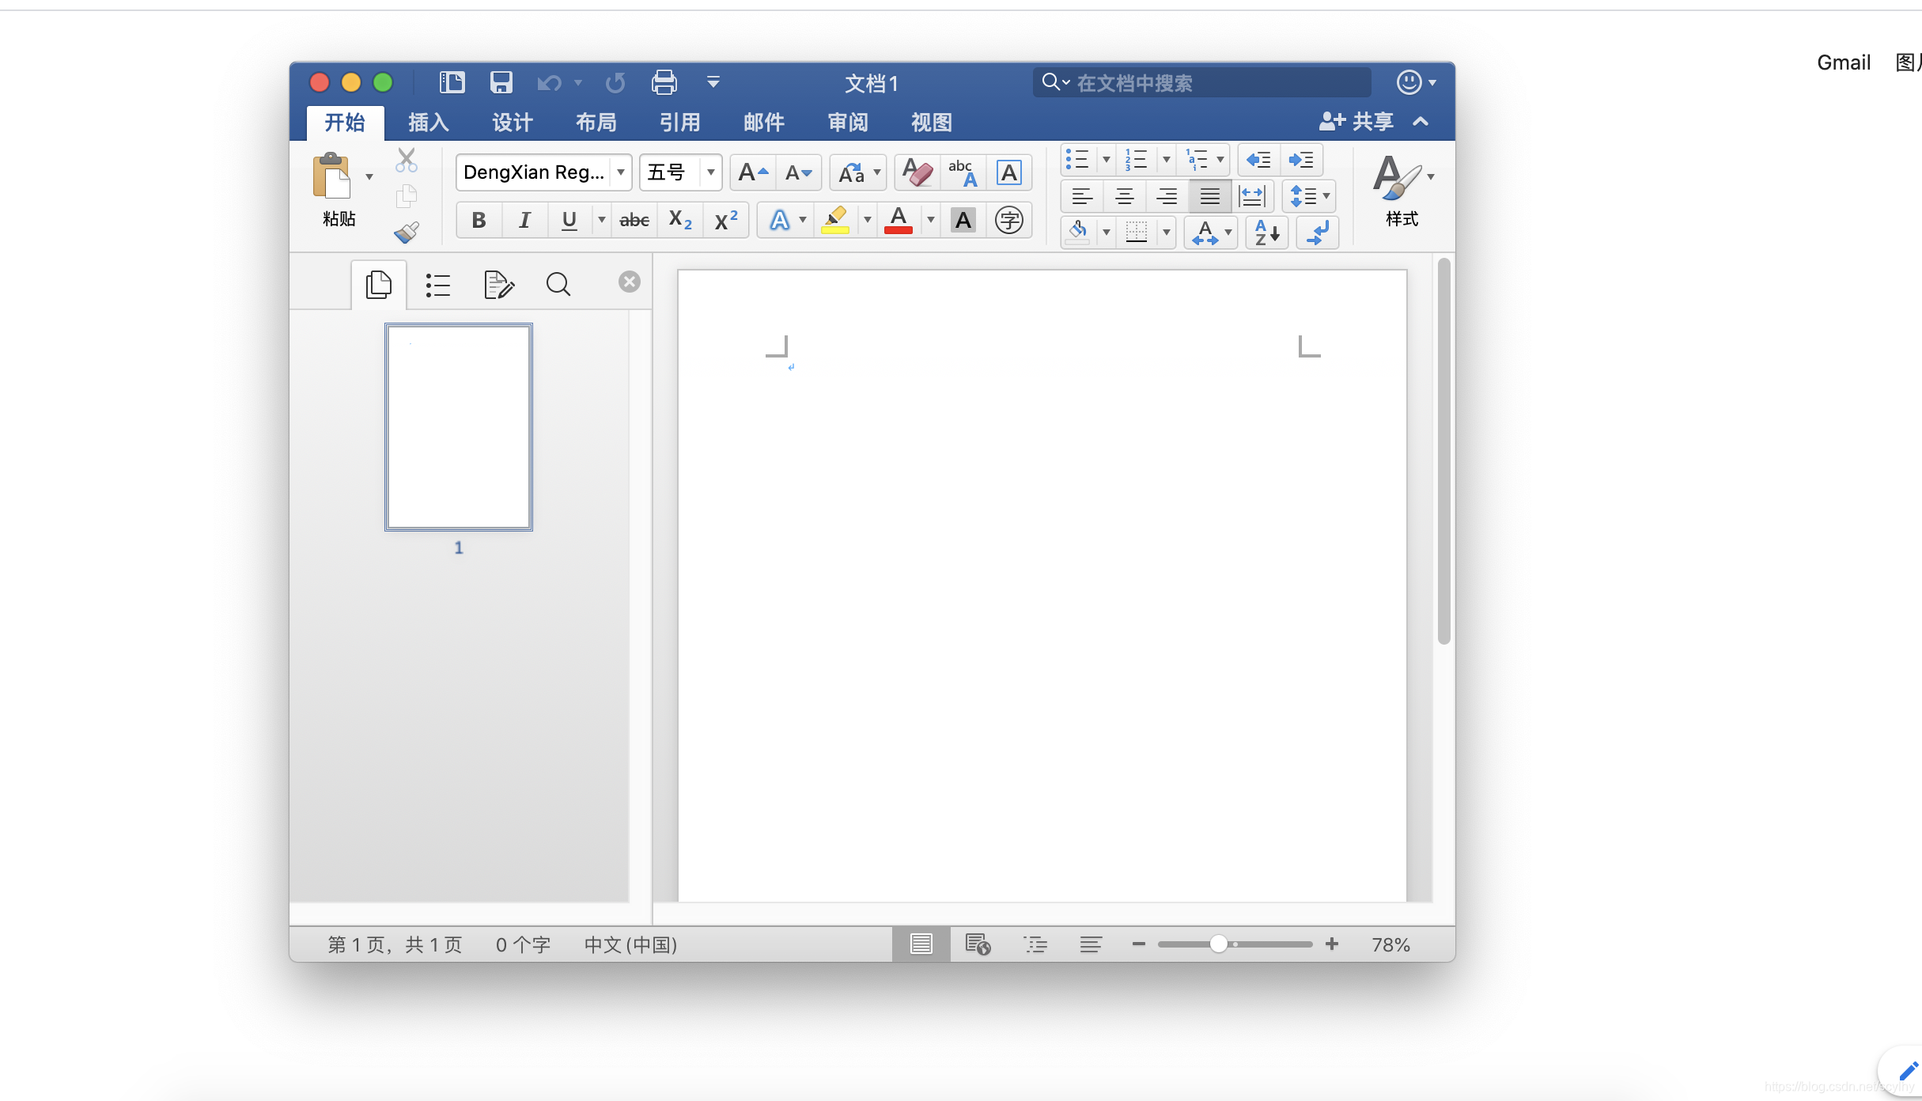Click the Format Painter brush icon

pos(407,232)
